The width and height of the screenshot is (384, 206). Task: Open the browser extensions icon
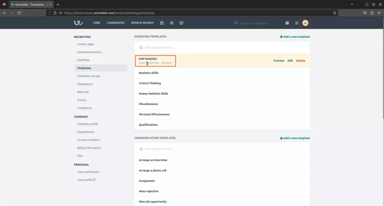[x=372, y=13]
